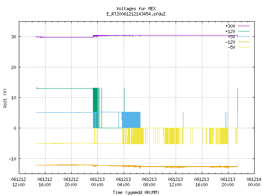The image size is (262, 196).
Task: Click y-axis tick value 0
Action: click(15, 128)
